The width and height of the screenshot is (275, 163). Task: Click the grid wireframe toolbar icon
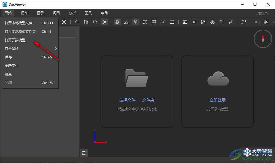coord(145,22)
